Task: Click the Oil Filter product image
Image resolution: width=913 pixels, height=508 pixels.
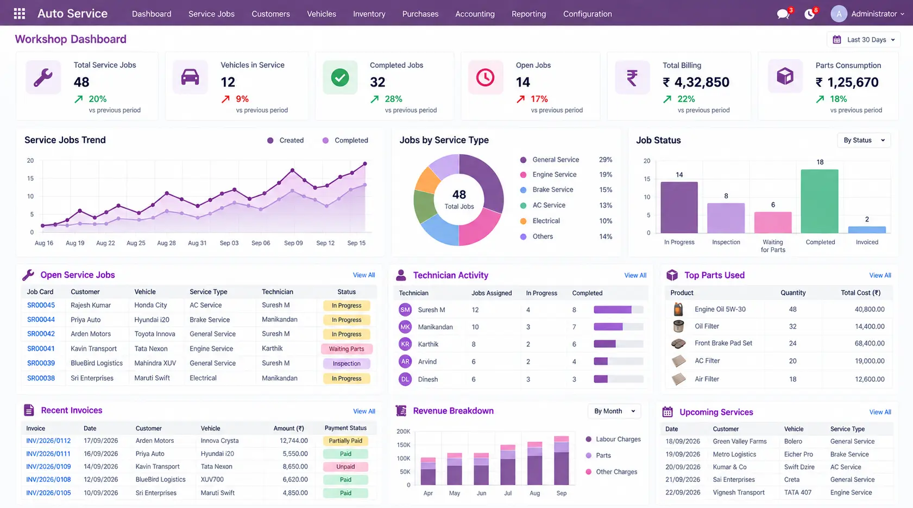Action: point(678,326)
